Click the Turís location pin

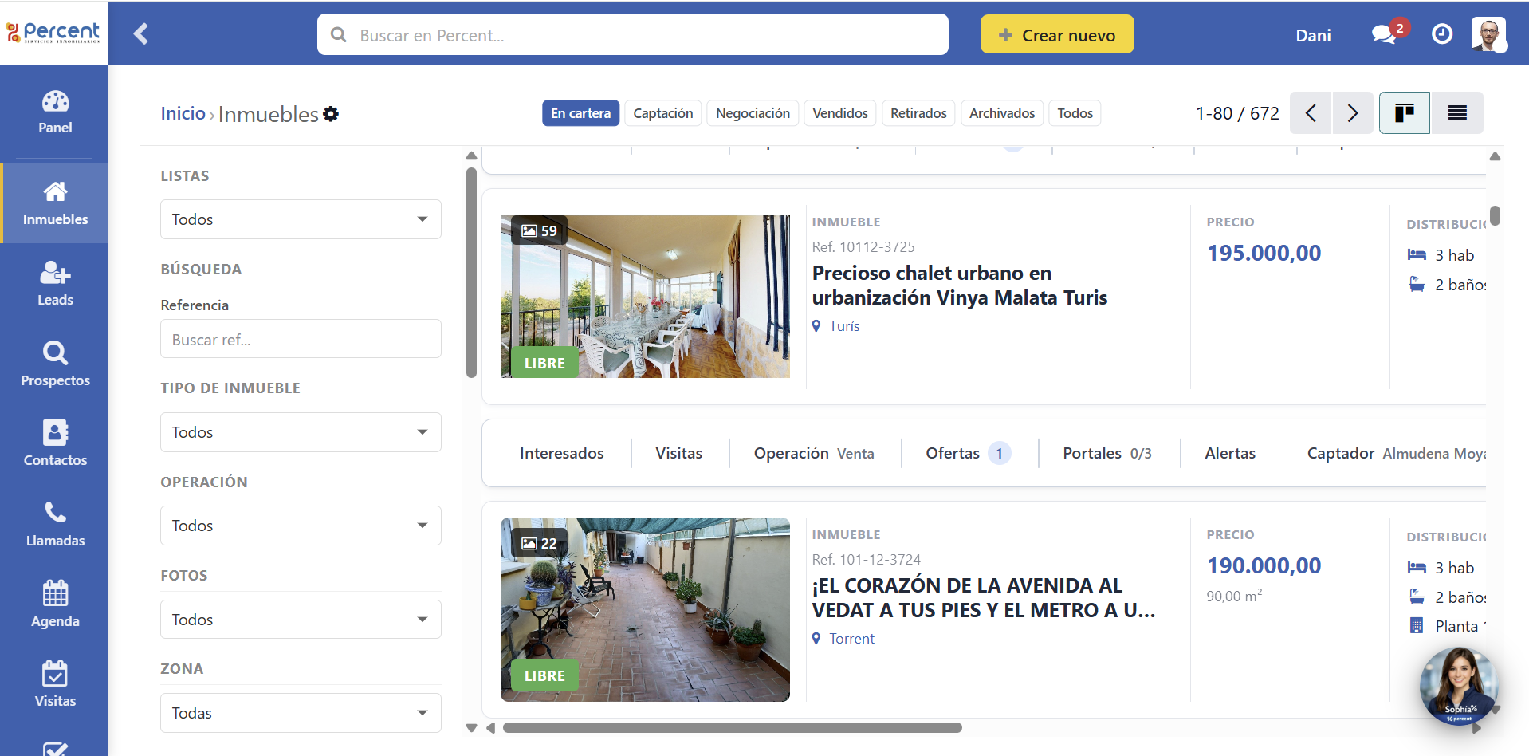click(x=816, y=326)
